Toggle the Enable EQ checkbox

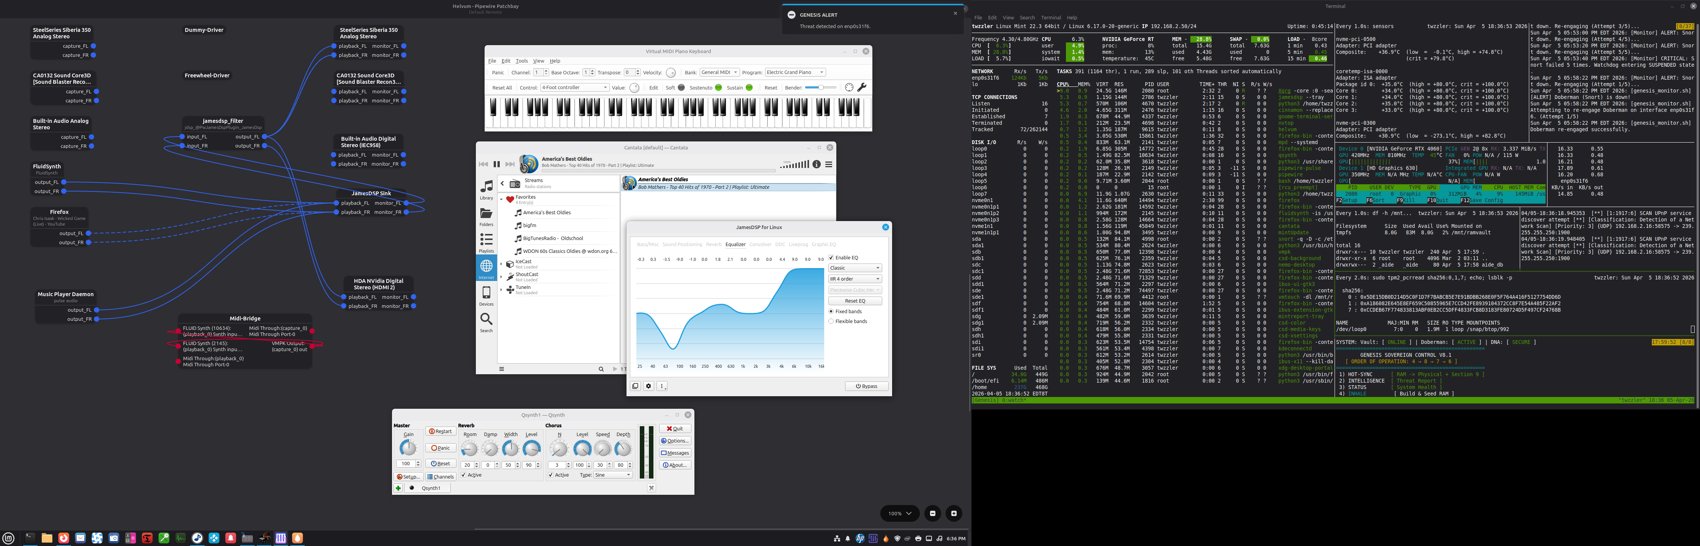[831, 258]
